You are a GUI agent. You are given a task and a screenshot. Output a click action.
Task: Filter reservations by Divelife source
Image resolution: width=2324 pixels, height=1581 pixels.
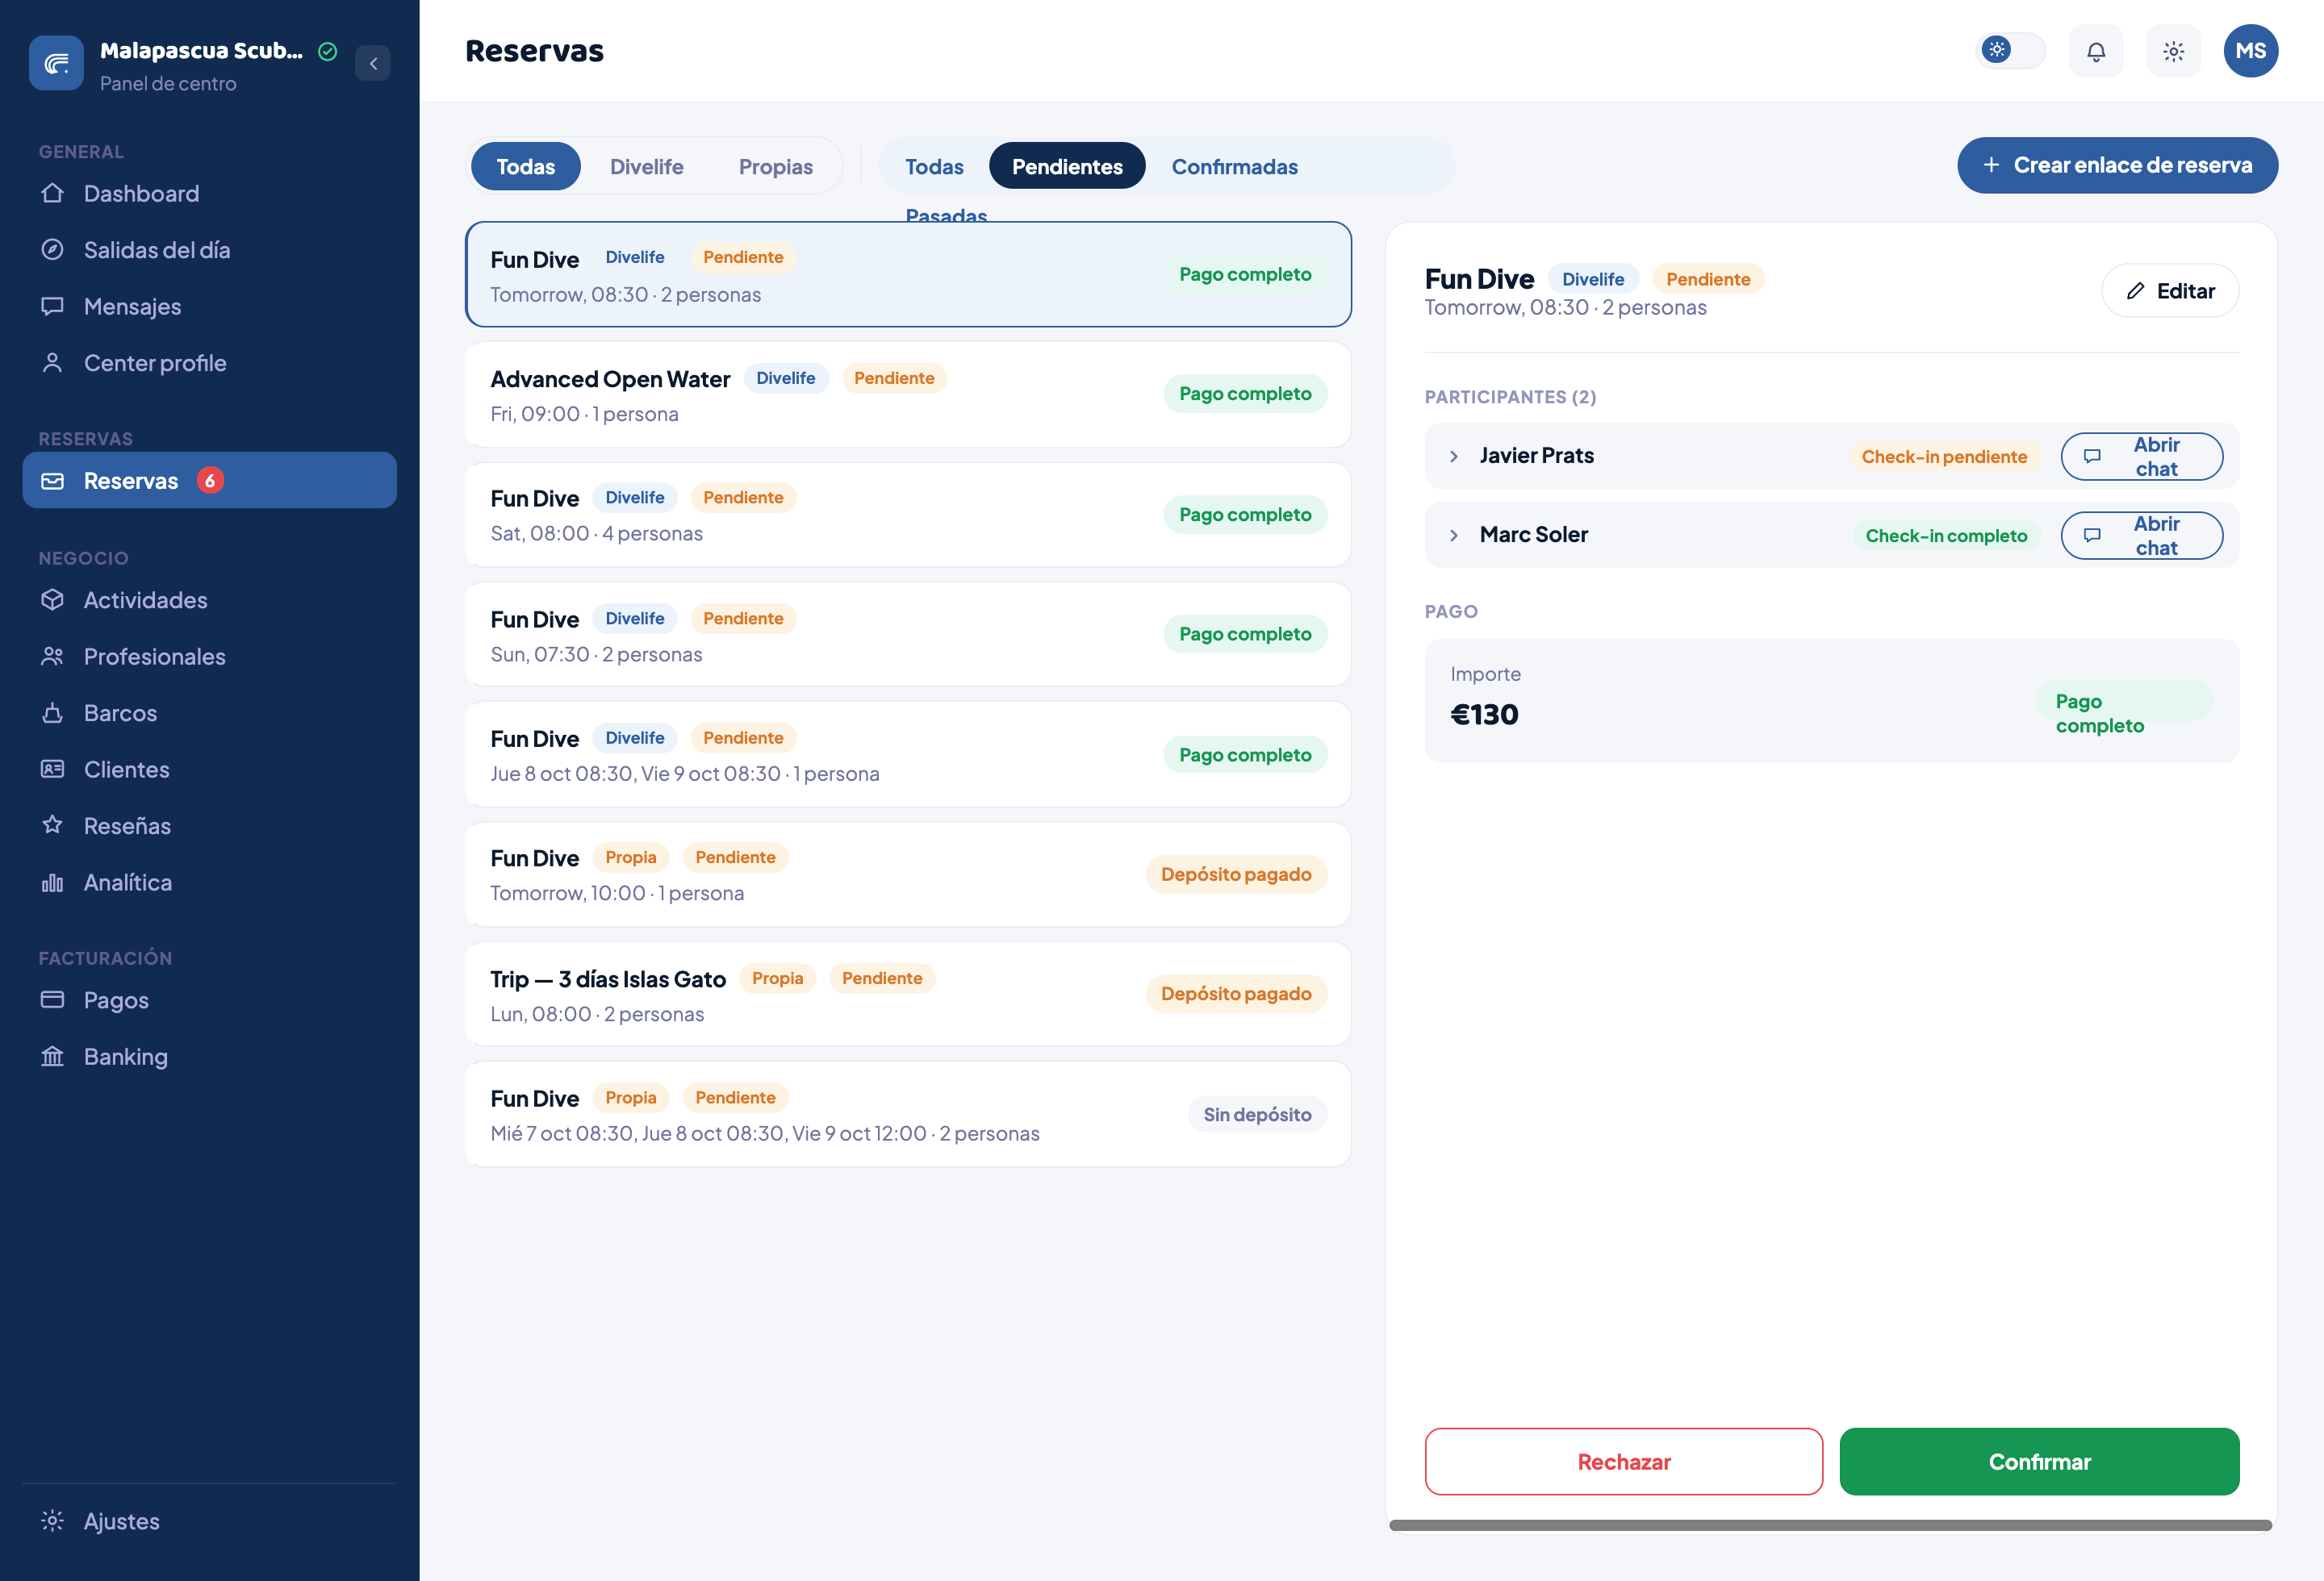click(647, 166)
